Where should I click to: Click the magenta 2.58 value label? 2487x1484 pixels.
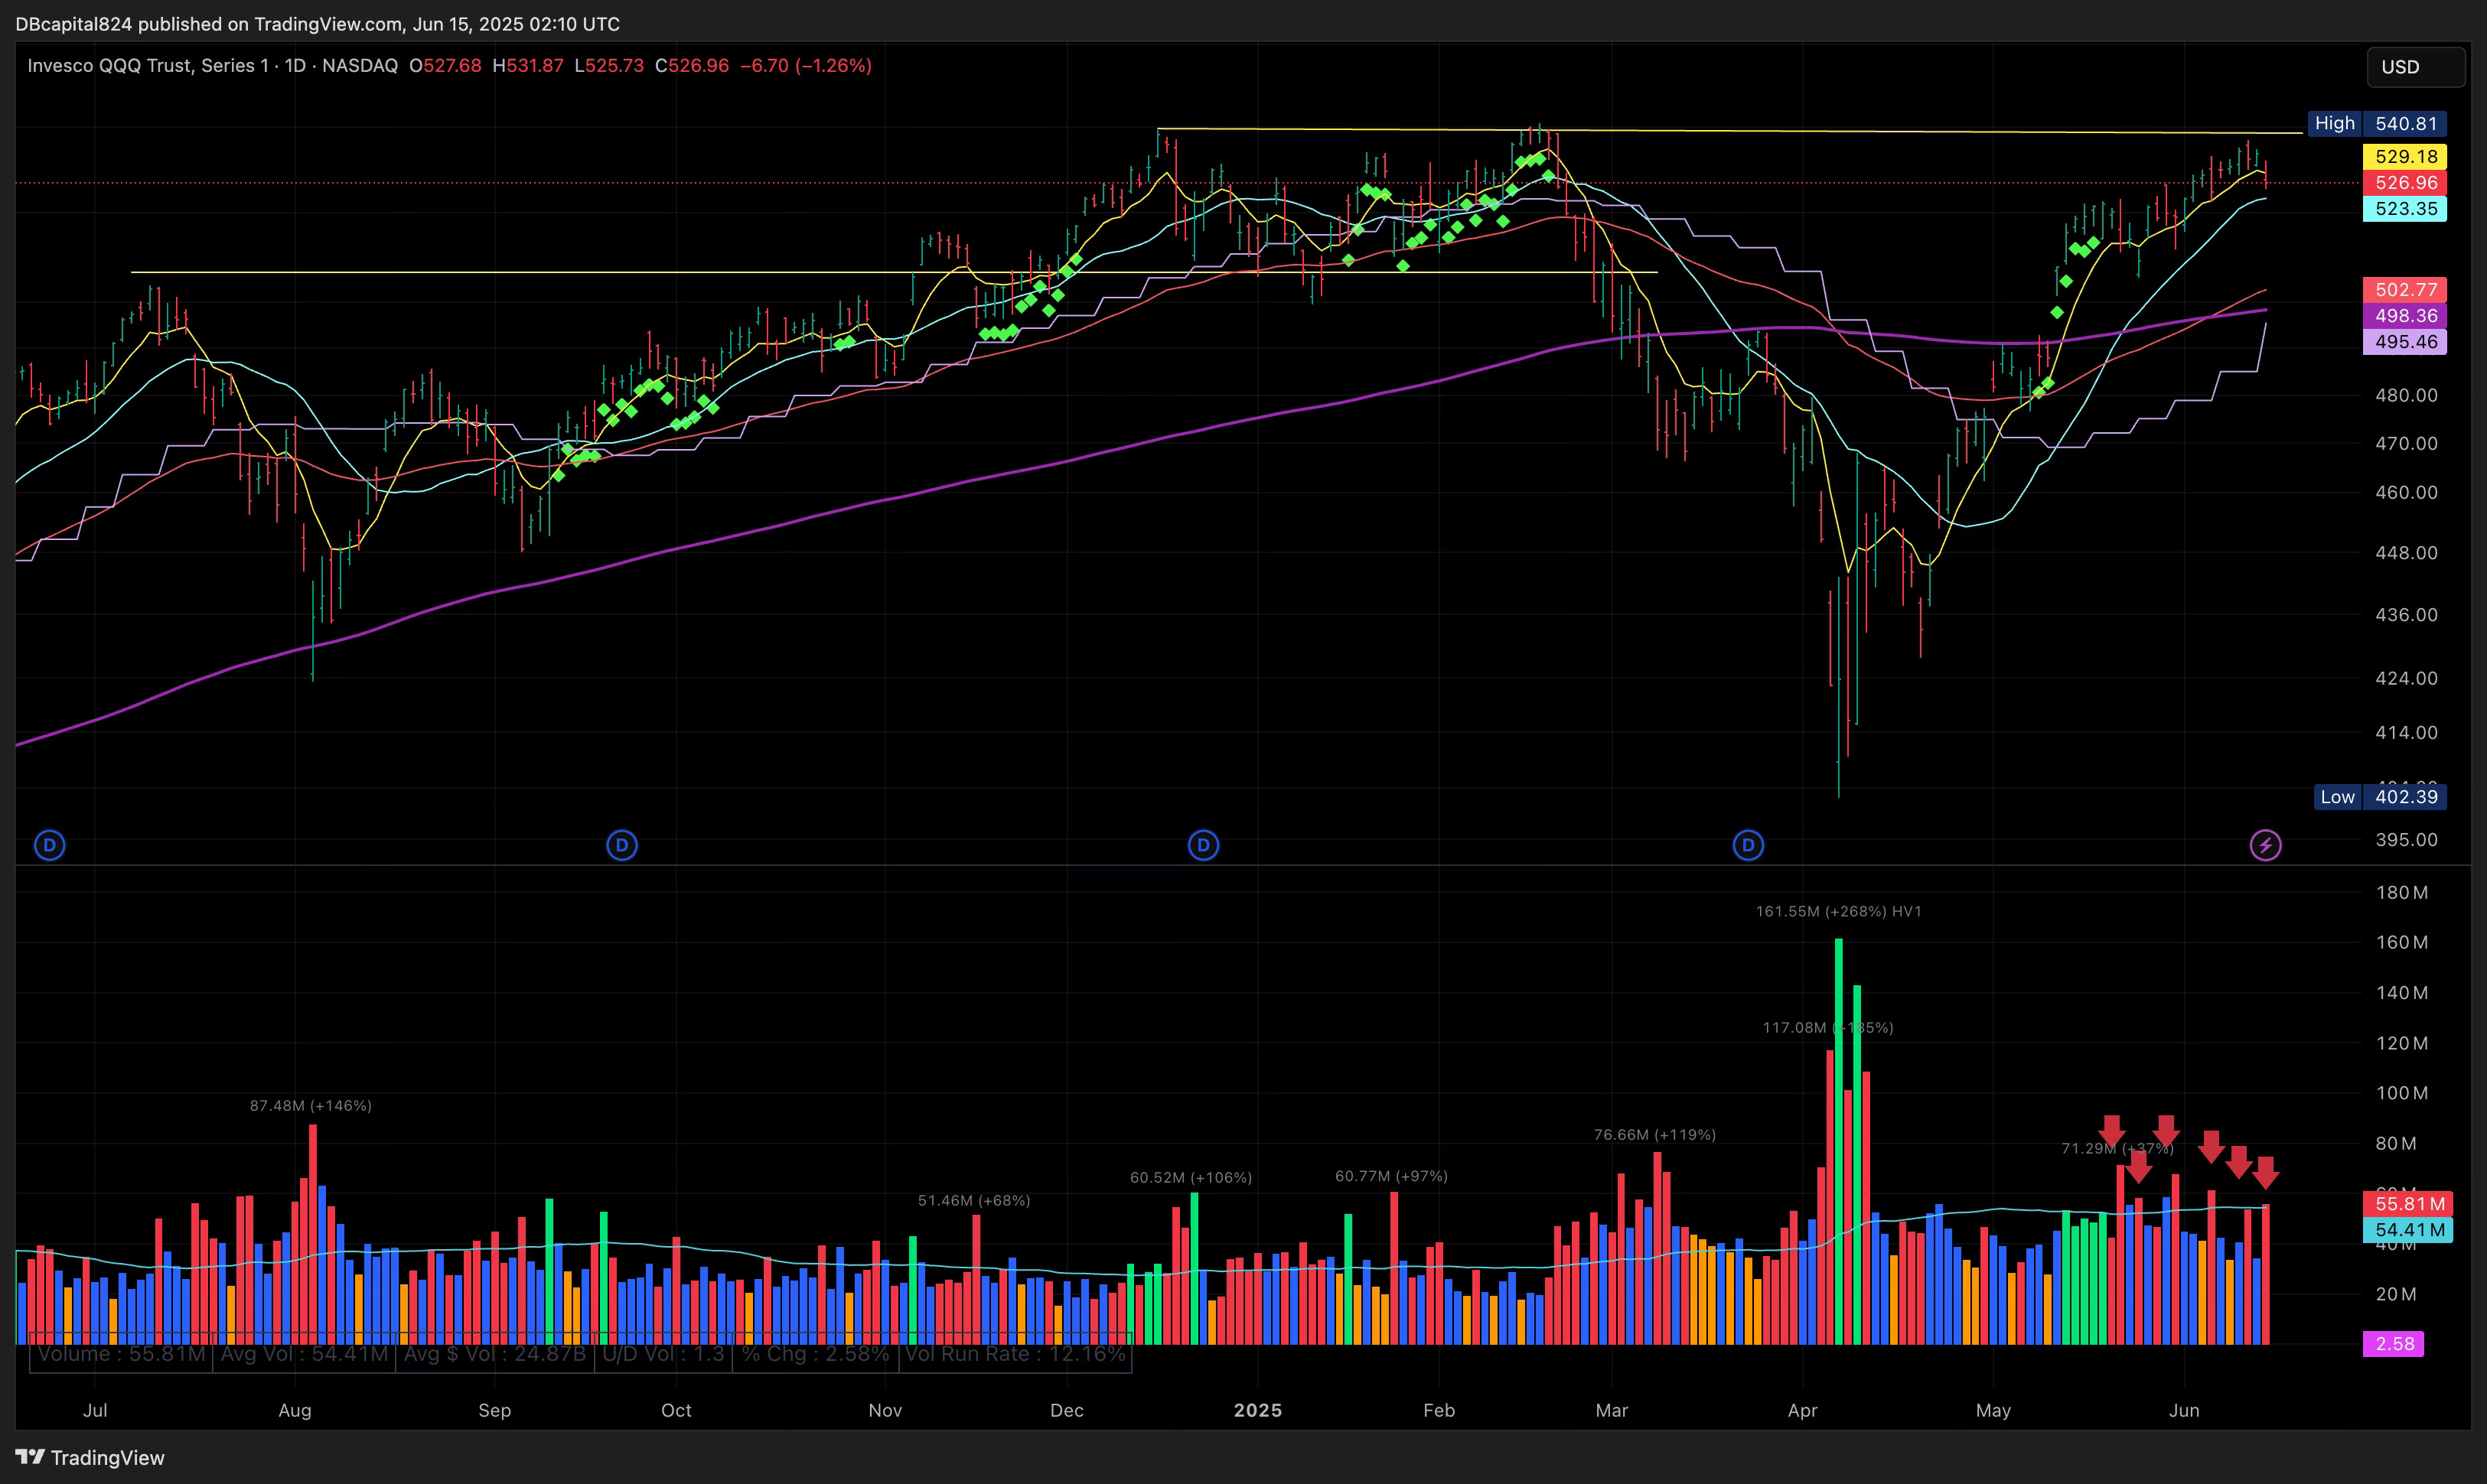pyautogui.click(x=2394, y=1344)
